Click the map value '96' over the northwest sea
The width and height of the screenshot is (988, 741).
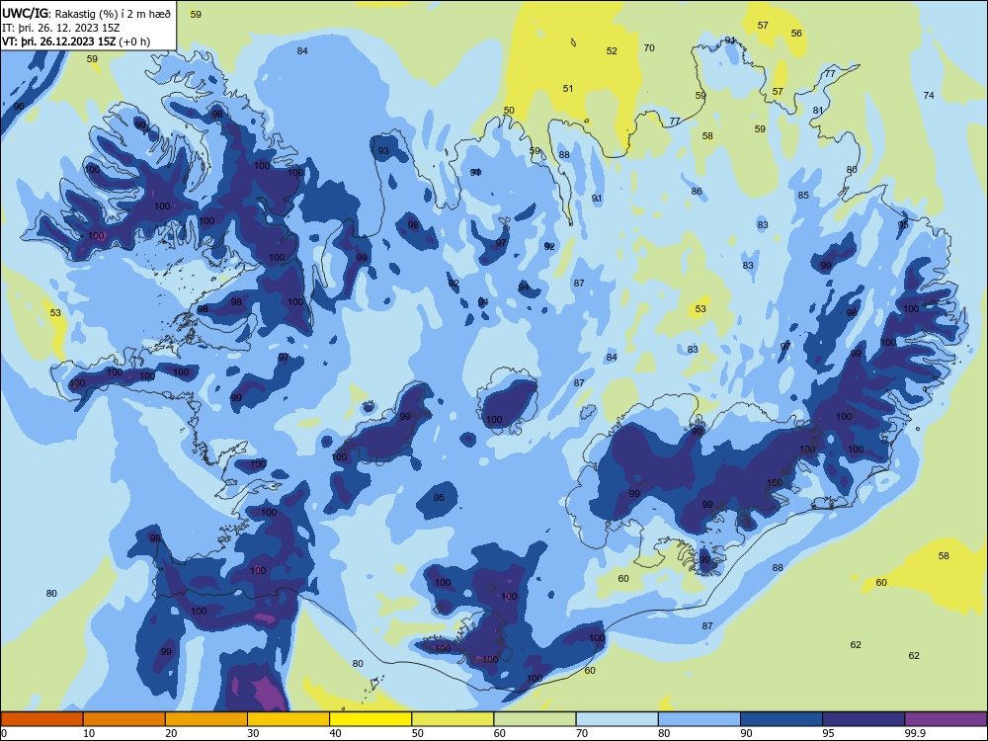(x=19, y=106)
